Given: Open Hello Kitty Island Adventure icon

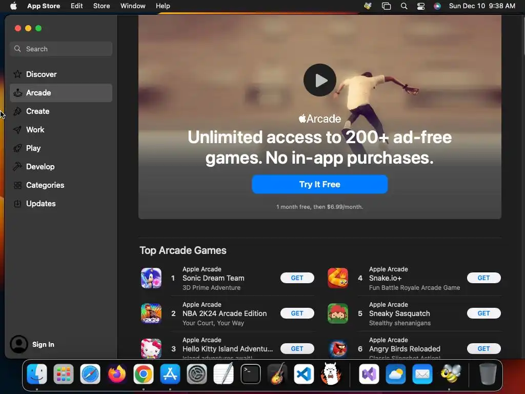Looking at the screenshot, I should 151,348.
